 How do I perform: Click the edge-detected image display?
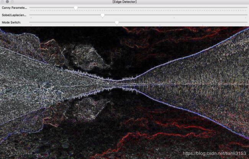[124, 92]
